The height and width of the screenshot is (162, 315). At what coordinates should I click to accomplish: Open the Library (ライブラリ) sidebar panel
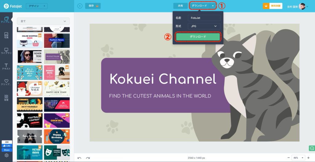6,51
